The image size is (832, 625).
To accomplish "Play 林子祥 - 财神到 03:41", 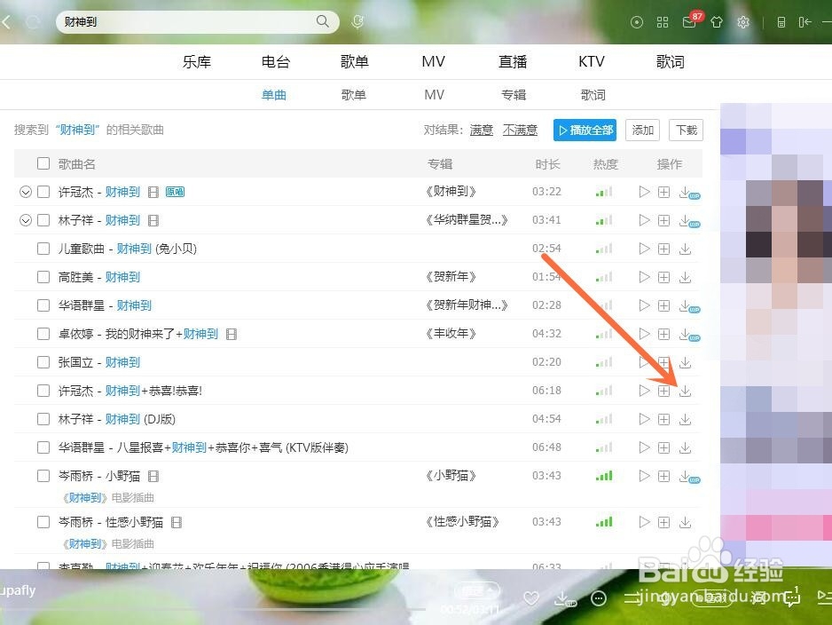I will pyautogui.click(x=644, y=220).
